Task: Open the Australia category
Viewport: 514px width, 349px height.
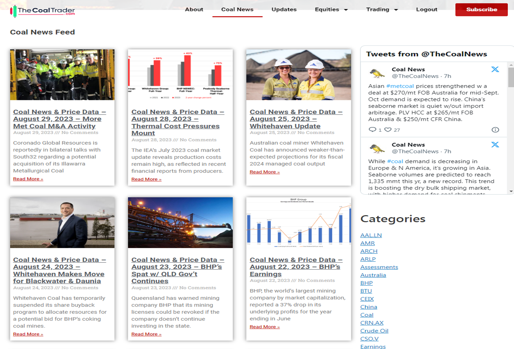Action: [x=373, y=275]
